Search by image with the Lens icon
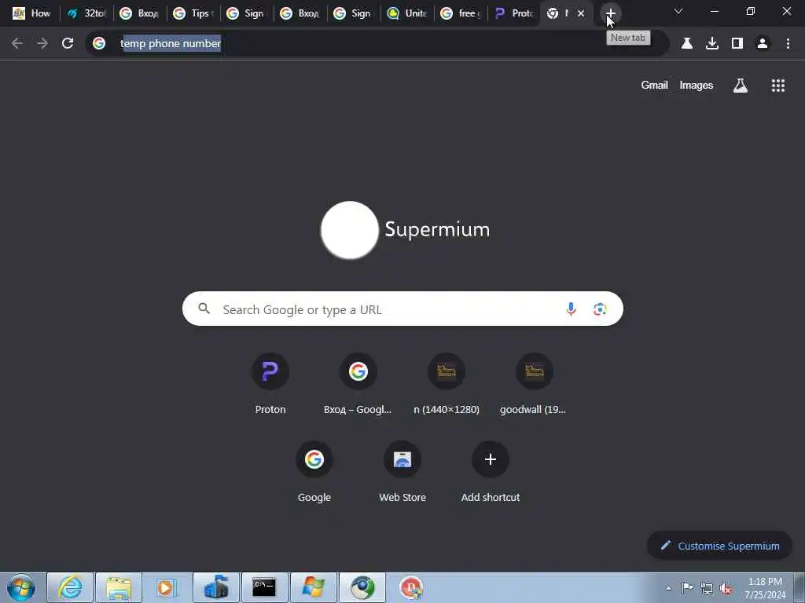This screenshot has height=603, width=805. tap(600, 309)
